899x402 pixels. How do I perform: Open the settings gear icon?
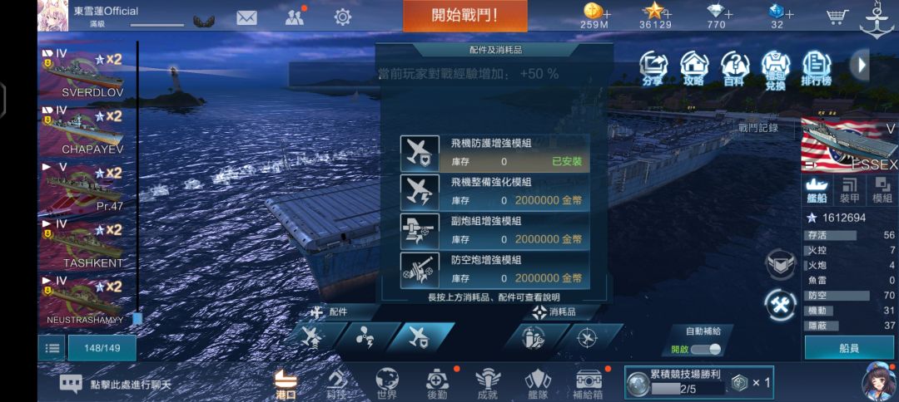(x=342, y=17)
